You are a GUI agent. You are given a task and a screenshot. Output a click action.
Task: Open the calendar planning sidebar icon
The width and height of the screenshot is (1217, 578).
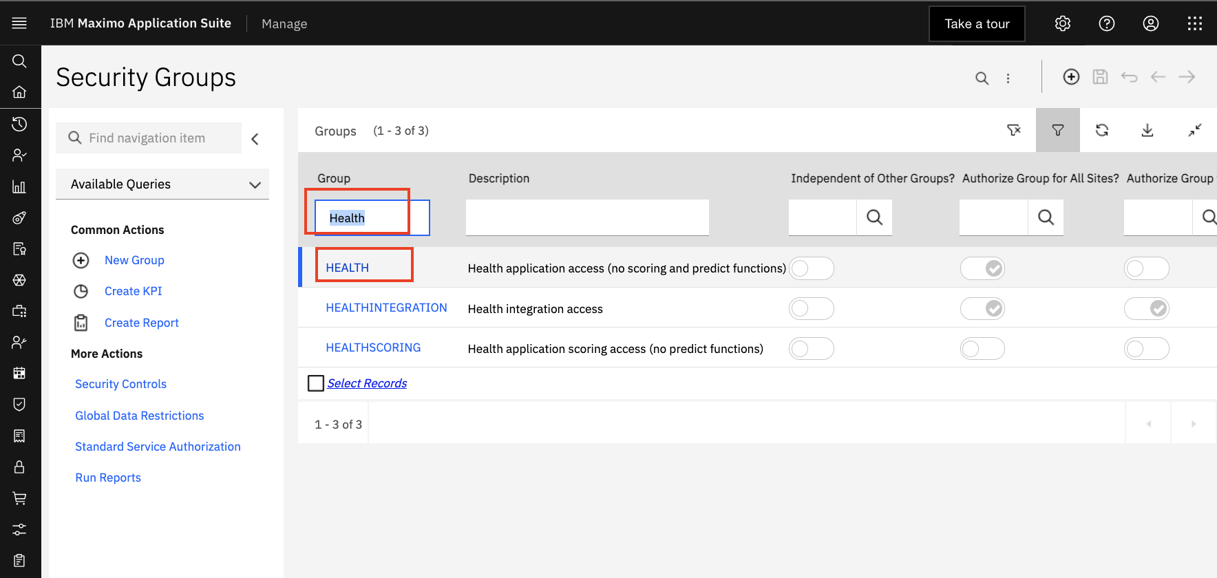click(x=19, y=373)
